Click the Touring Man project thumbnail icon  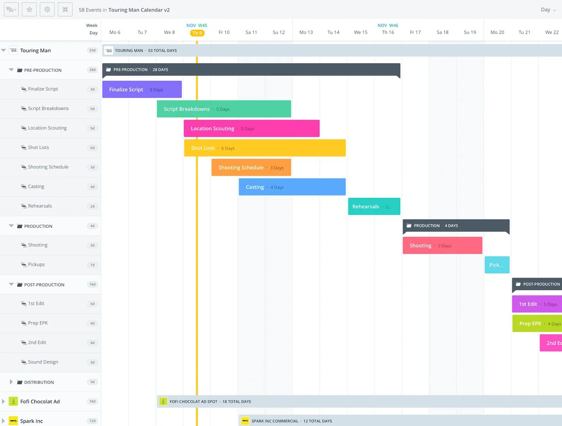point(13,50)
